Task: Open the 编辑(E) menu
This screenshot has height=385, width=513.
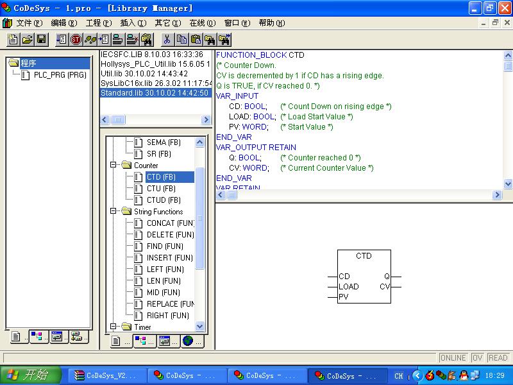Action: pyautogui.click(x=63, y=23)
